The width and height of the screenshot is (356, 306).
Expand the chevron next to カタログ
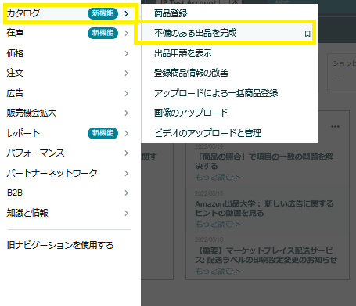pos(127,13)
